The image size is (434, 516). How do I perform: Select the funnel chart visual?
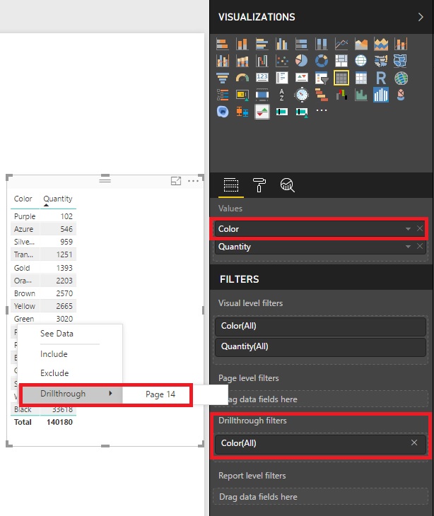pos(223,78)
